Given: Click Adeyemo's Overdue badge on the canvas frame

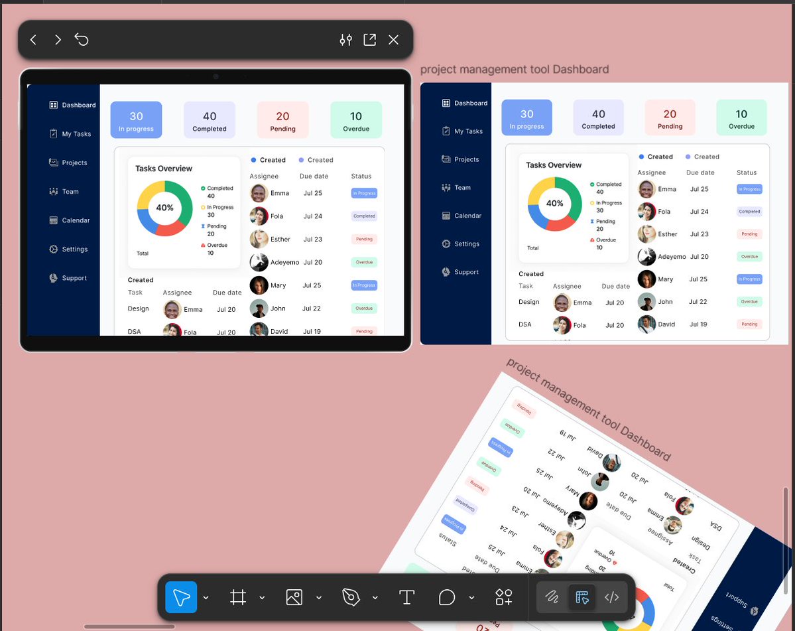Looking at the screenshot, I should (x=749, y=257).
